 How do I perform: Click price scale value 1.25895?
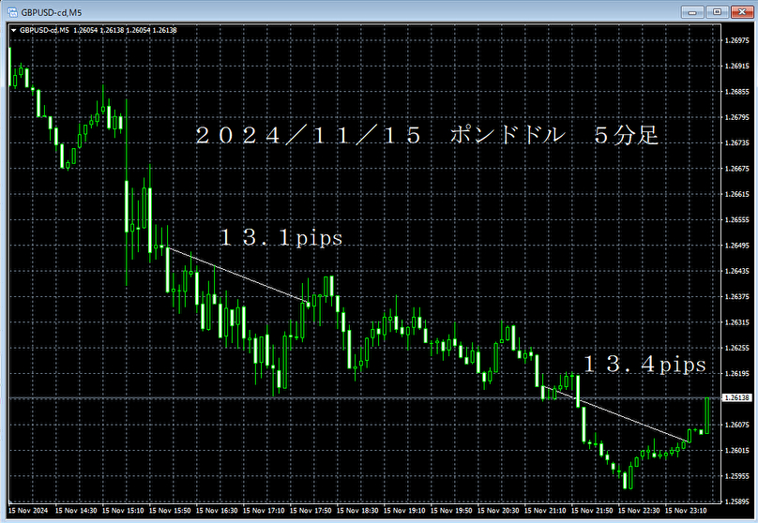click(737, 501)
